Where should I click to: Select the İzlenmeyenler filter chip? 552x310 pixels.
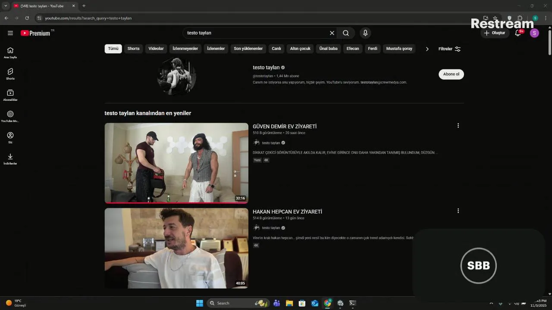point(185,49)
